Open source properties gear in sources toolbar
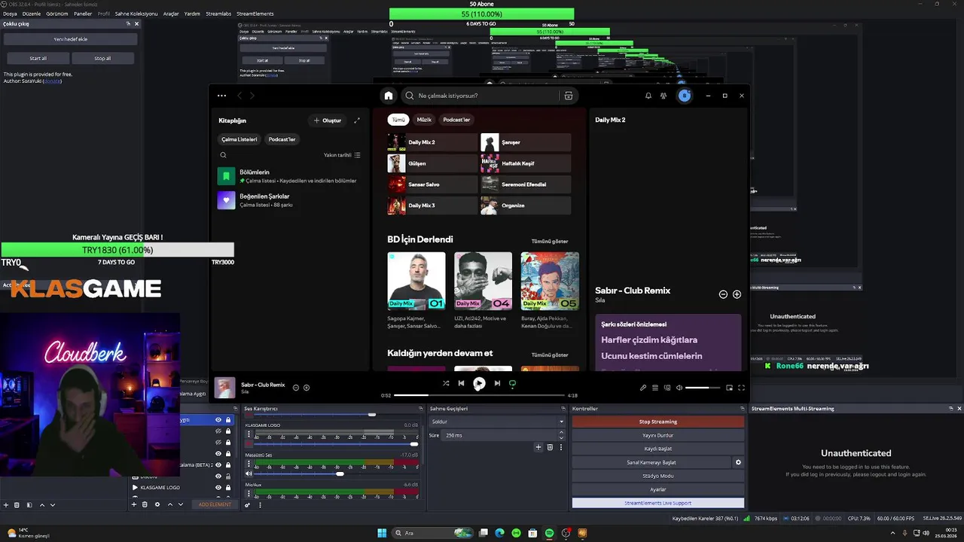The height and width of the screenshot is (542, 964). tap(157, 504)
